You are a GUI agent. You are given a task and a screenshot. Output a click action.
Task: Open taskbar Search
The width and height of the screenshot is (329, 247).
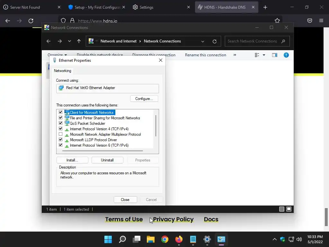(122, 239)
